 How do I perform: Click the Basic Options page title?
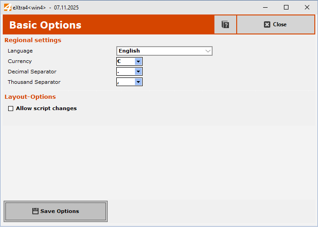pos(45,25)
